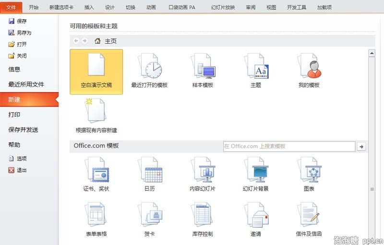Select the 空白演示文稿 blank presentation template
This screenshot has width=384, height=245.
96,71
